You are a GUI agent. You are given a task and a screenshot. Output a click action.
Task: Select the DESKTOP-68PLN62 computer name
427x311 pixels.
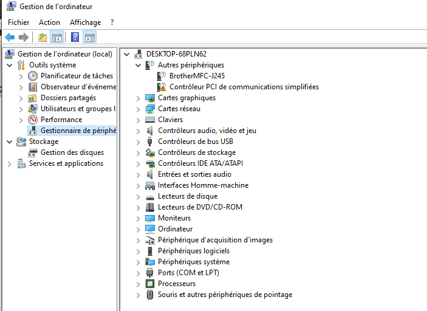[x=176, y=54]
